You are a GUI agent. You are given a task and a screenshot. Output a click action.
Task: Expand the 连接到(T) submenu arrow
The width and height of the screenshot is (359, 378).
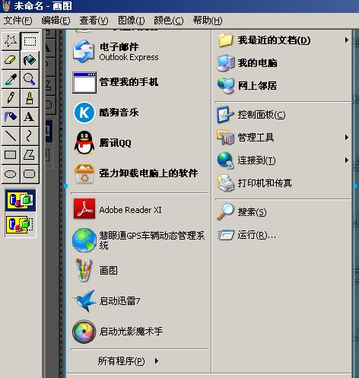(346, 160)
